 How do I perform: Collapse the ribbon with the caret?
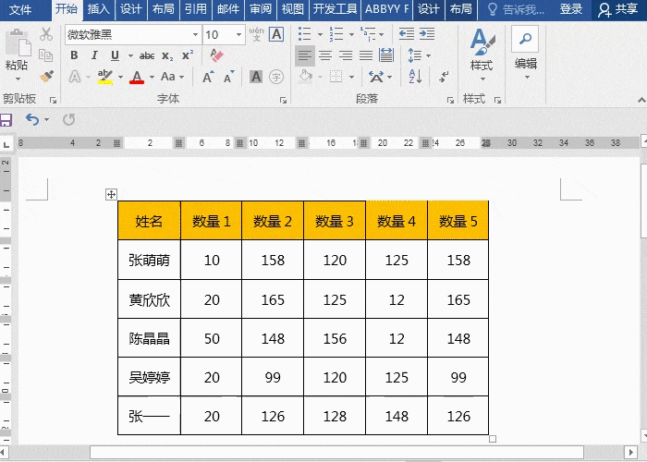click(641, 100)
